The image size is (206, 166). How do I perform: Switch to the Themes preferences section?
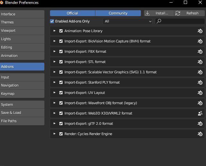[x=22, y=22]
